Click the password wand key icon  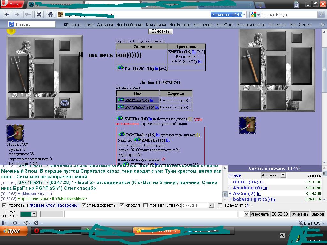click(28, 14)
